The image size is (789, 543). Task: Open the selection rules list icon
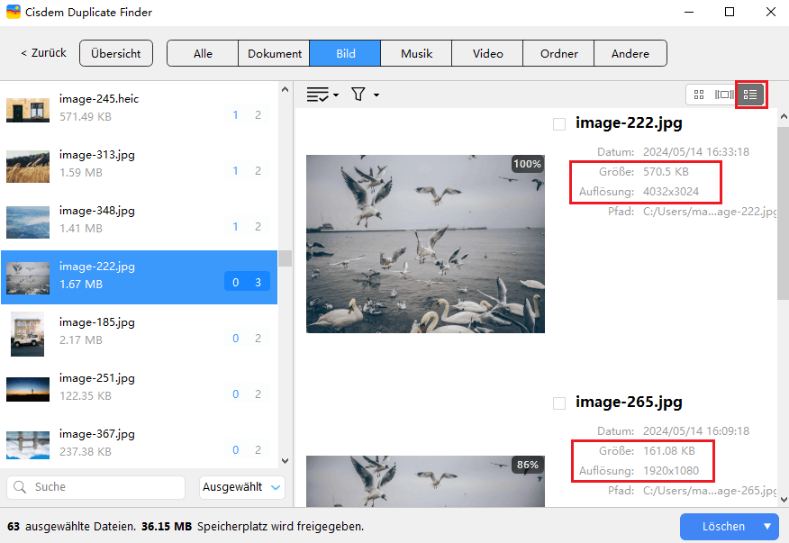[318, 95]
